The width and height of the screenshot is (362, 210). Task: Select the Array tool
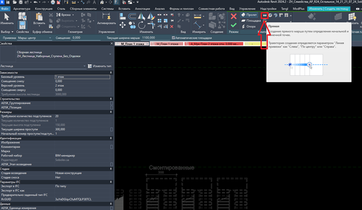pos(160,21)
